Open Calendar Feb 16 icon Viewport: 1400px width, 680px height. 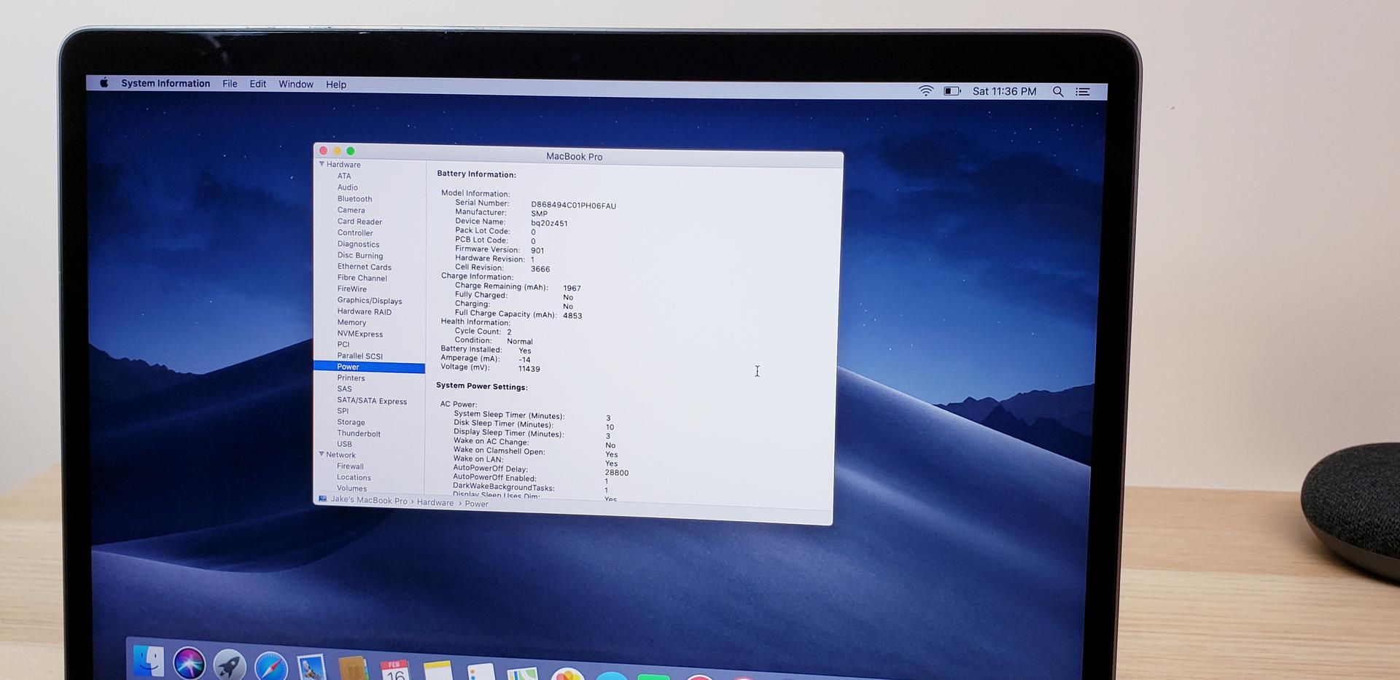394,670
